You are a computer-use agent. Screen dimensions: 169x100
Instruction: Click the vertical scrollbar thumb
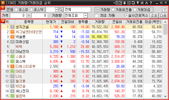(x=165, y=29)
